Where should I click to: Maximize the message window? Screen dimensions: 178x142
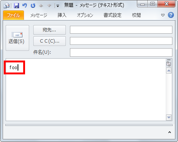153,4
